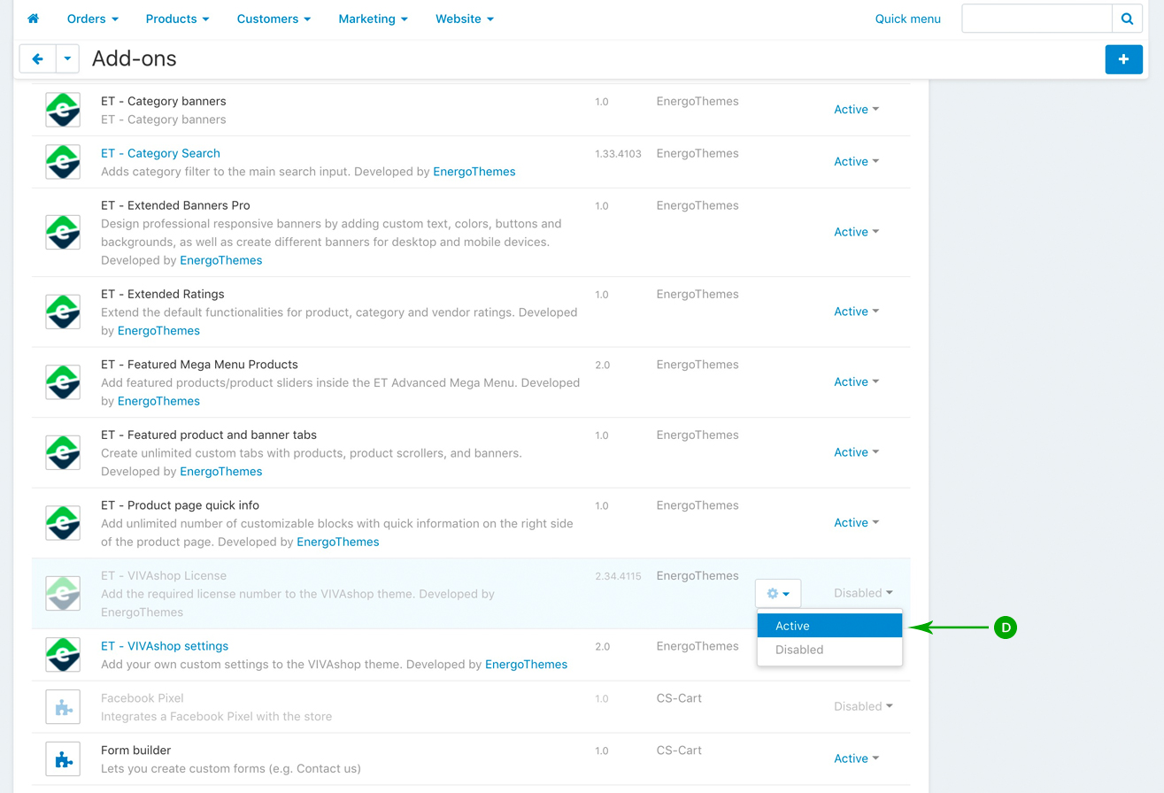1164x793 pixels.
Task: Click CS-Cart developer name in Form builder row
Action: 679,751
